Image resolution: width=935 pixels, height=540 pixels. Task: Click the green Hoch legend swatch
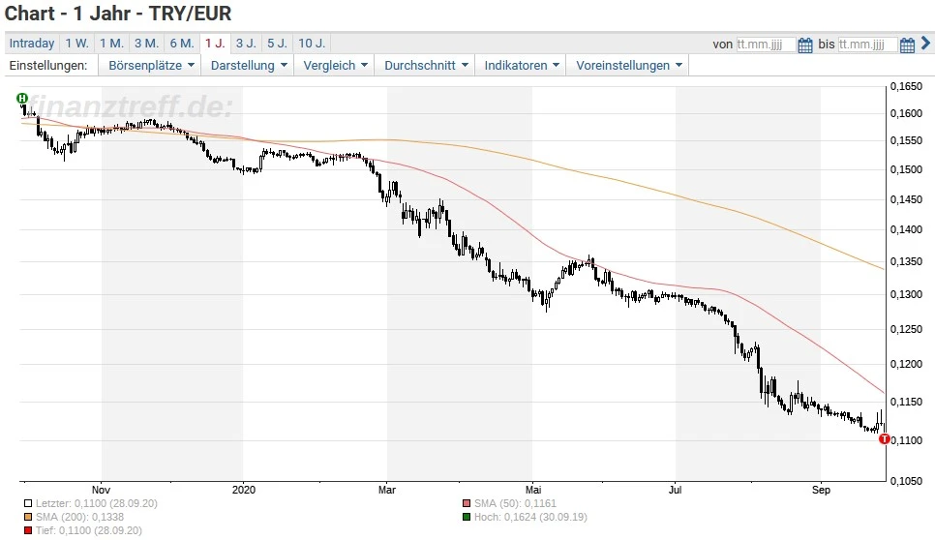coord(467,518)
